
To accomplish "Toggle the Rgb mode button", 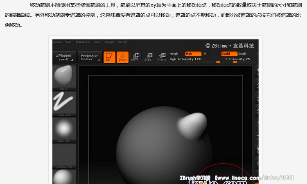I will point(193,54).
